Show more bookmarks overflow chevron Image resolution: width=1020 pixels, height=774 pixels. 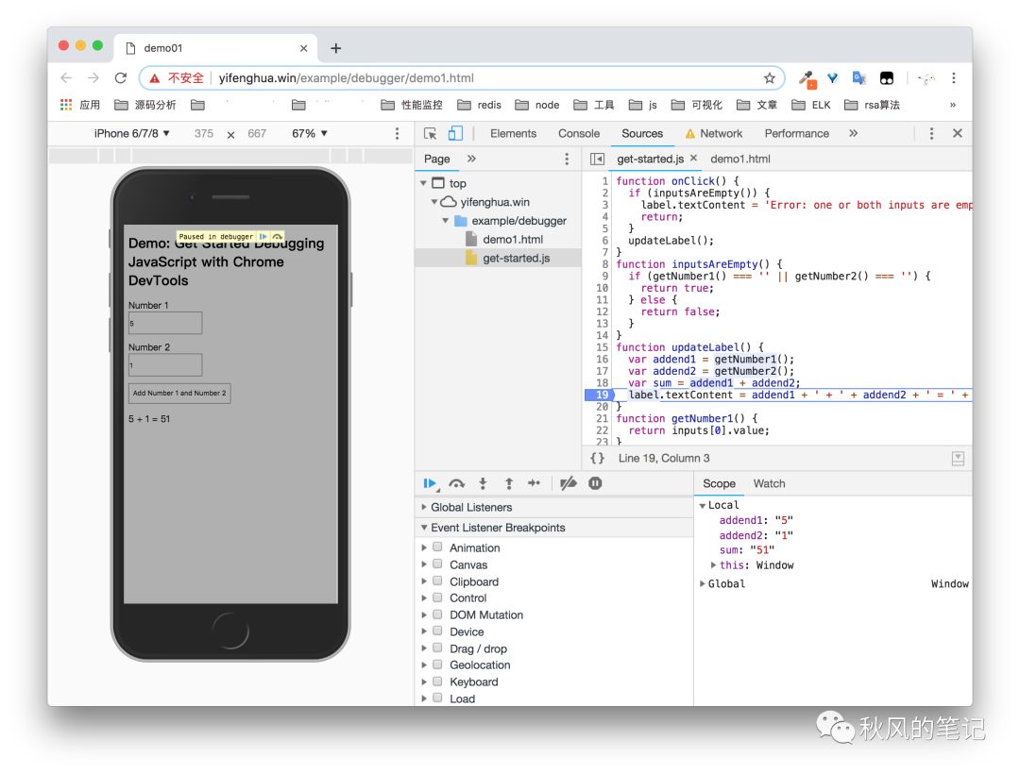pos(953,105)
